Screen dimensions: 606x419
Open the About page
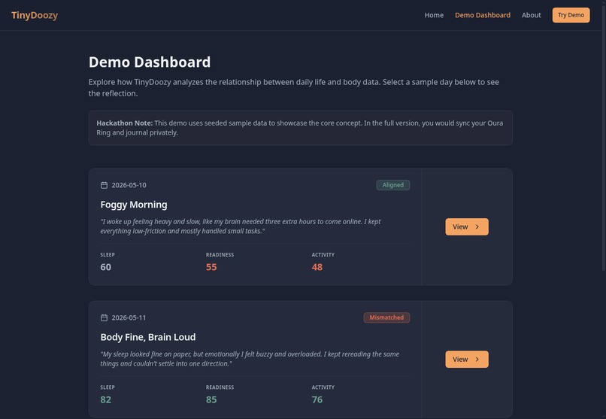pos(531,15)
